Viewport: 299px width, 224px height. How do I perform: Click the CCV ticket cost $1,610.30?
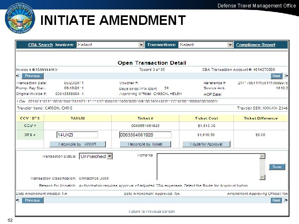206,126
